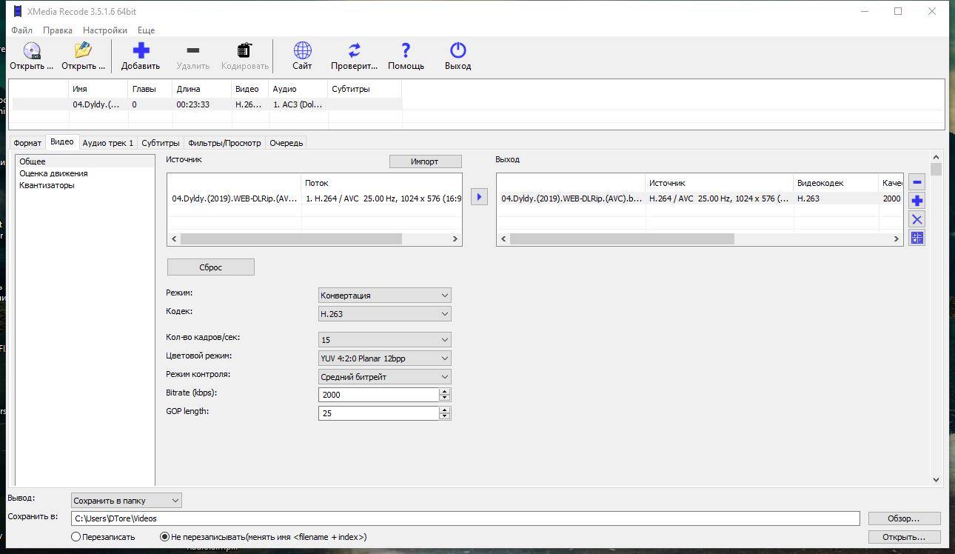Switch to the Формат tab

(27, 143)
